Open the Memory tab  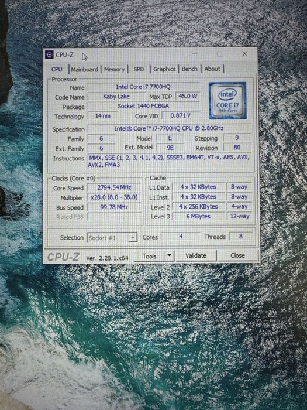click(114, 70)
